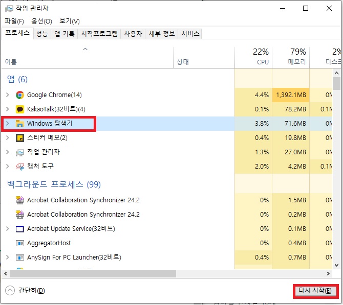
Task: Click the vertical scrollbar up arrow
Action: [336, 74]
